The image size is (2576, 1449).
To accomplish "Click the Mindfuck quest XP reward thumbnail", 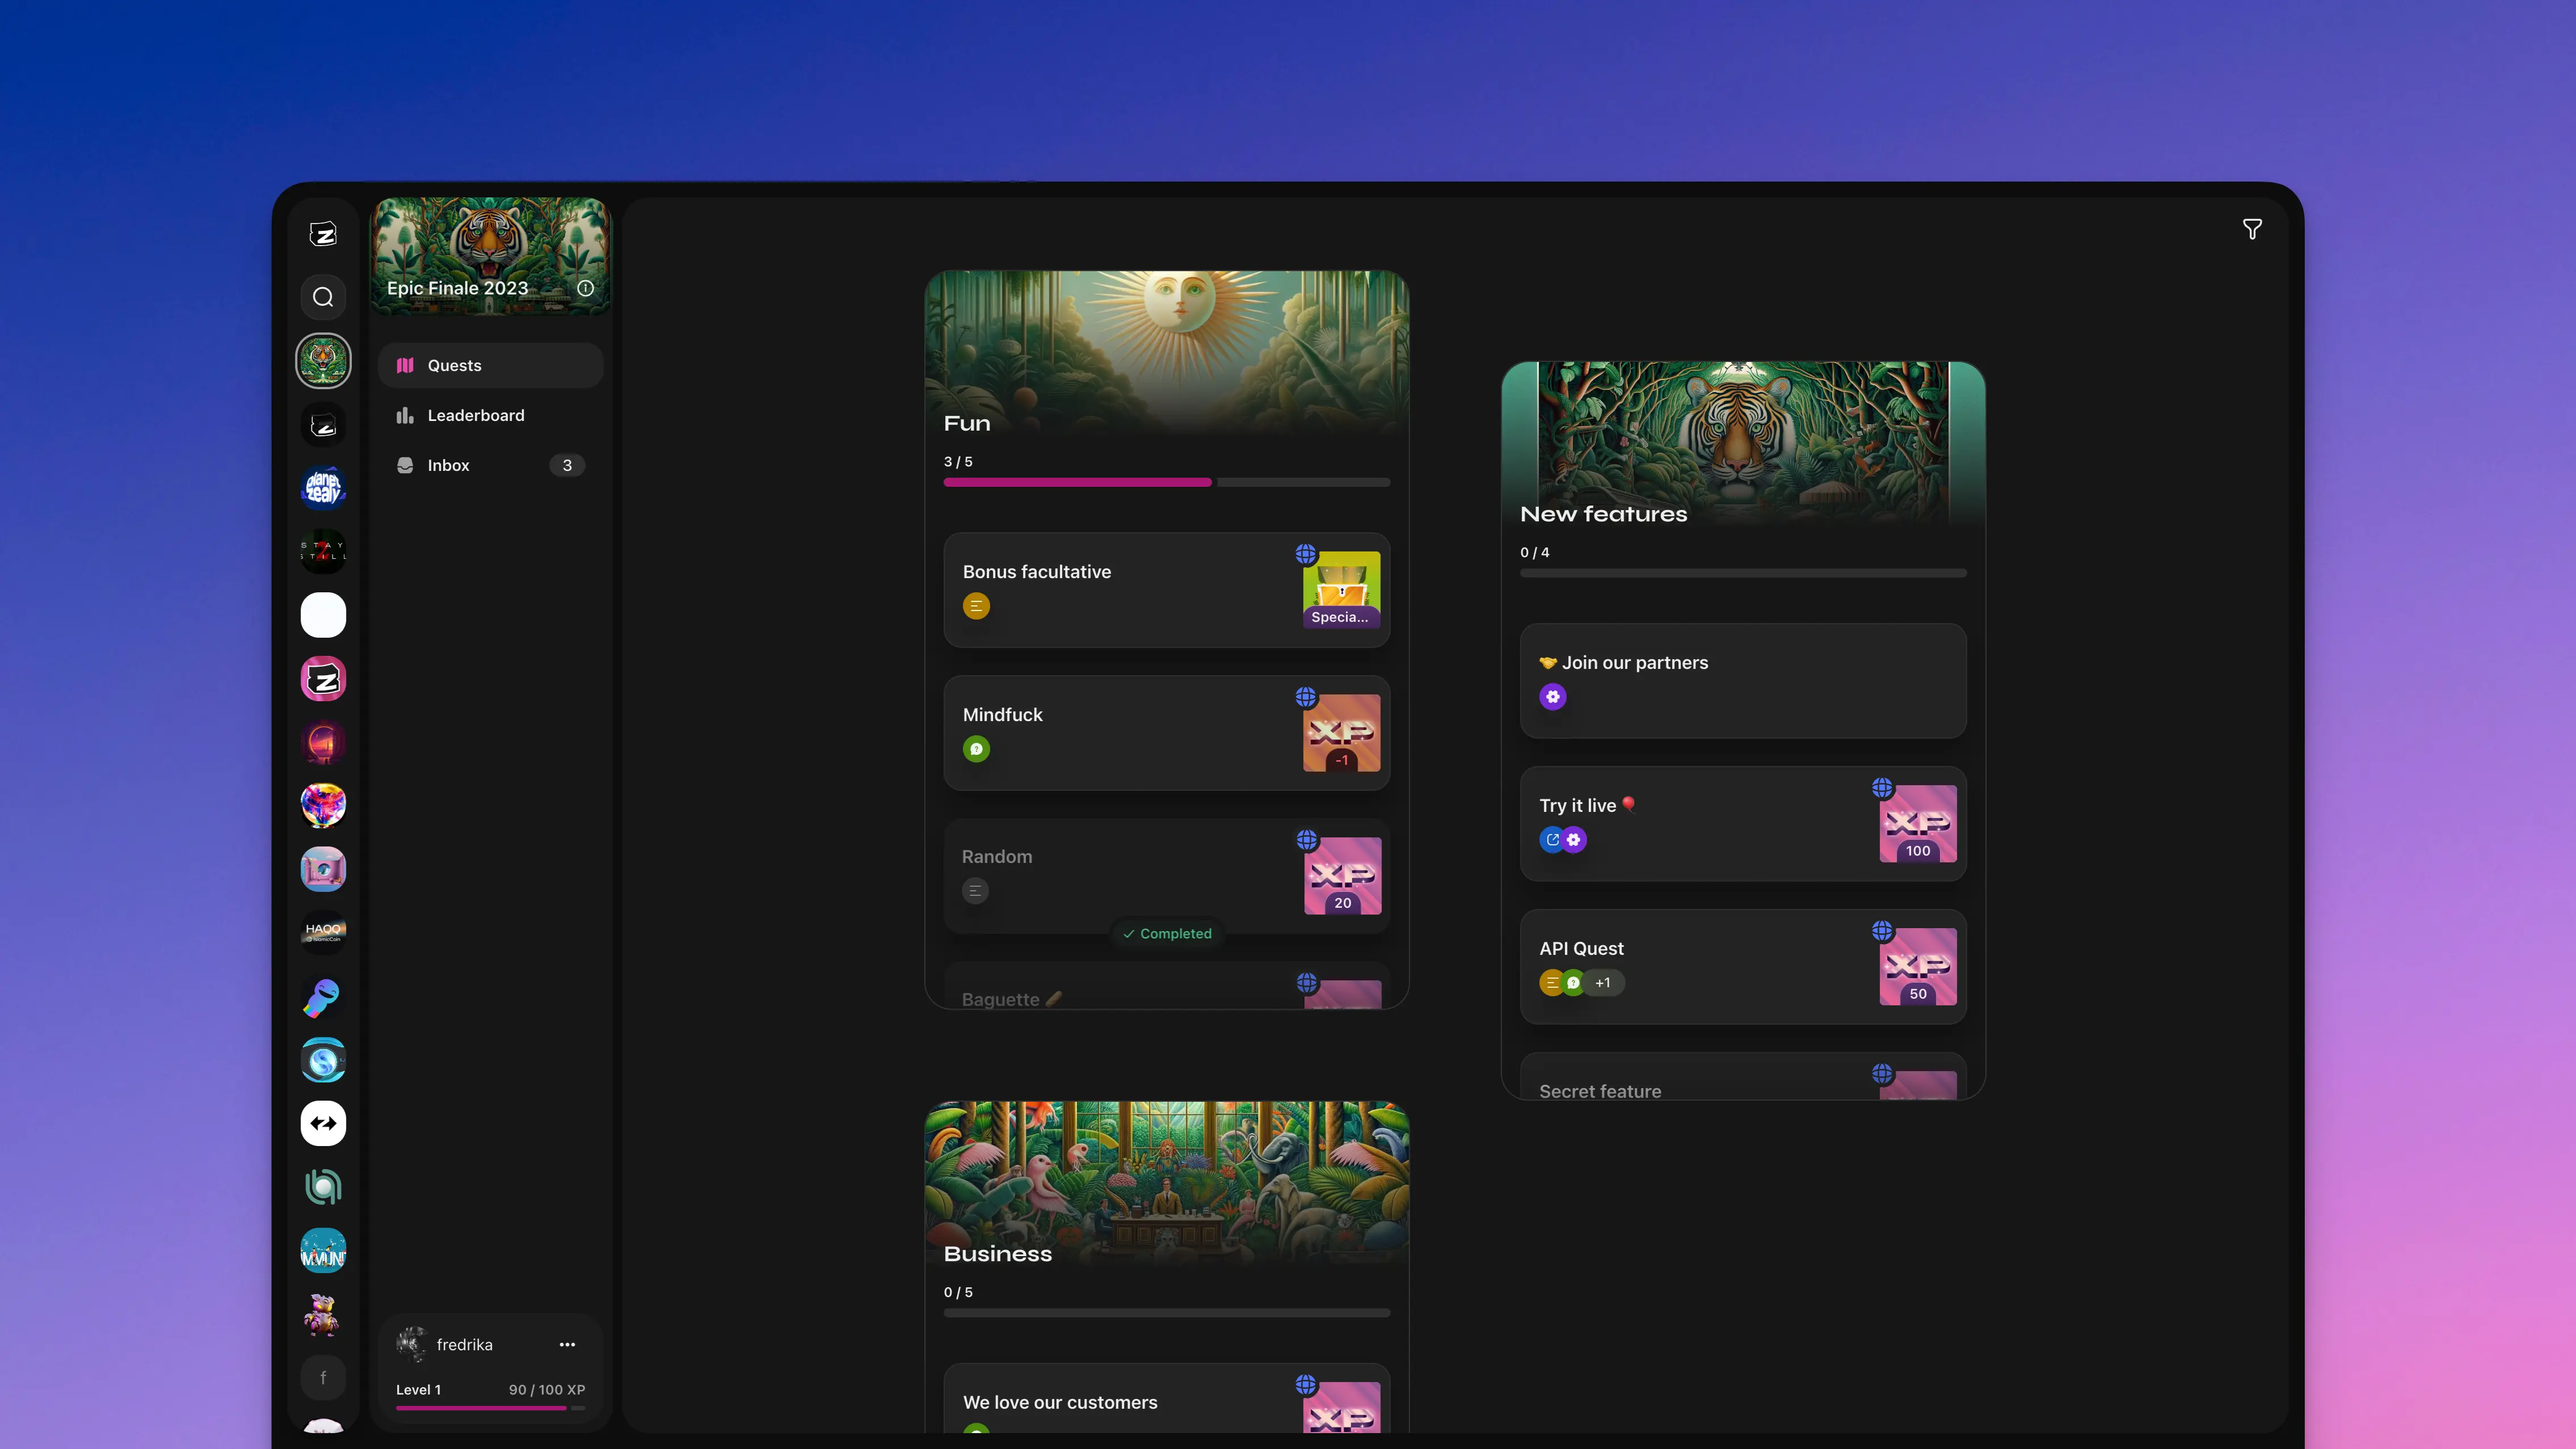I will [1341, 733].
